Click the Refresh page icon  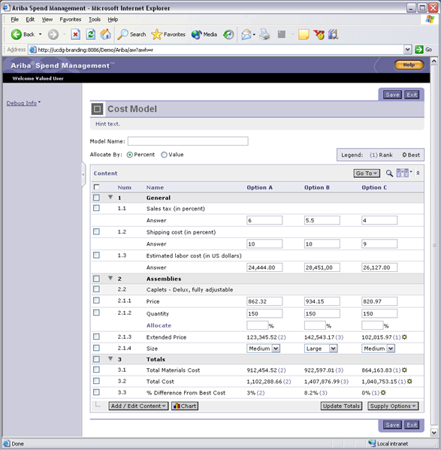point(91,35)
